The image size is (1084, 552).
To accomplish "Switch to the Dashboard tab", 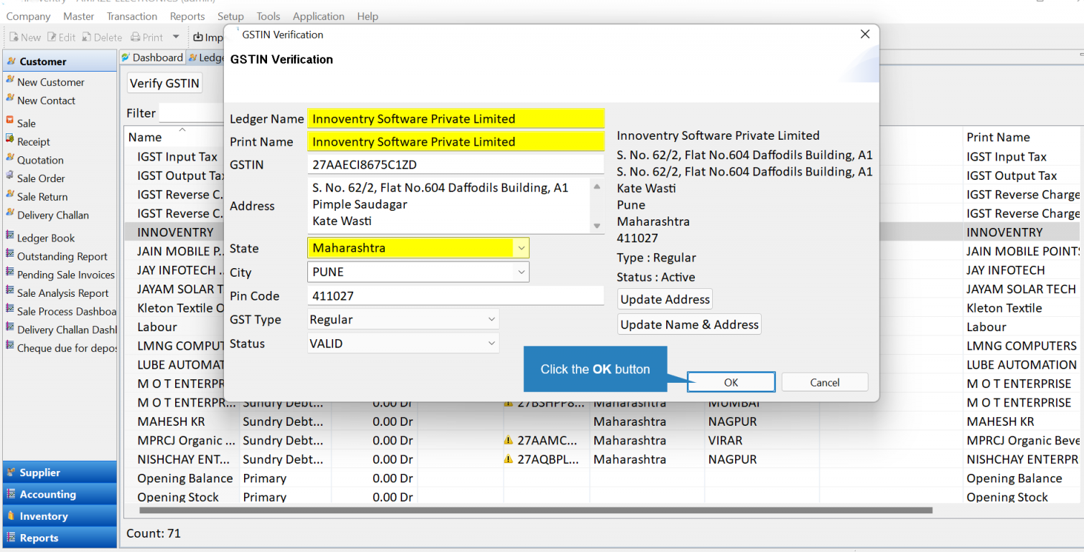I will (x=152, y=57).
